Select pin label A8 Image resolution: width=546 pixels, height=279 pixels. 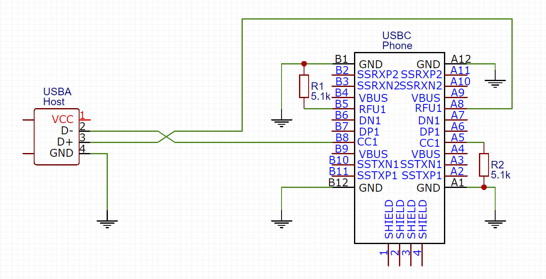(458, 104)
